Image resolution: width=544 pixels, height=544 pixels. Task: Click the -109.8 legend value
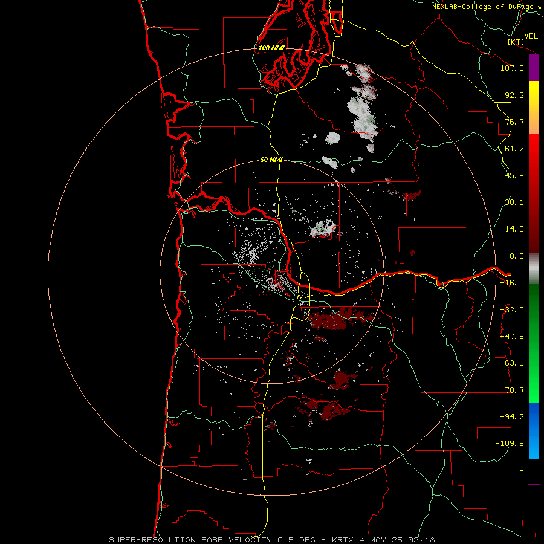click(510, 444)
